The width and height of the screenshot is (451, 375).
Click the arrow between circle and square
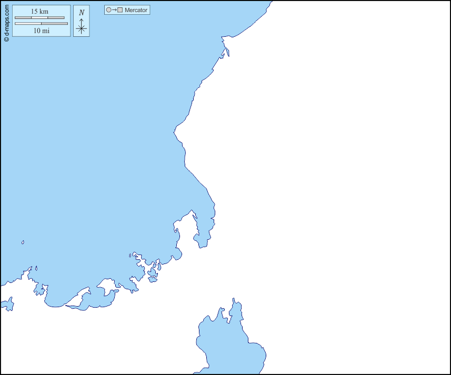pos(114,10)
